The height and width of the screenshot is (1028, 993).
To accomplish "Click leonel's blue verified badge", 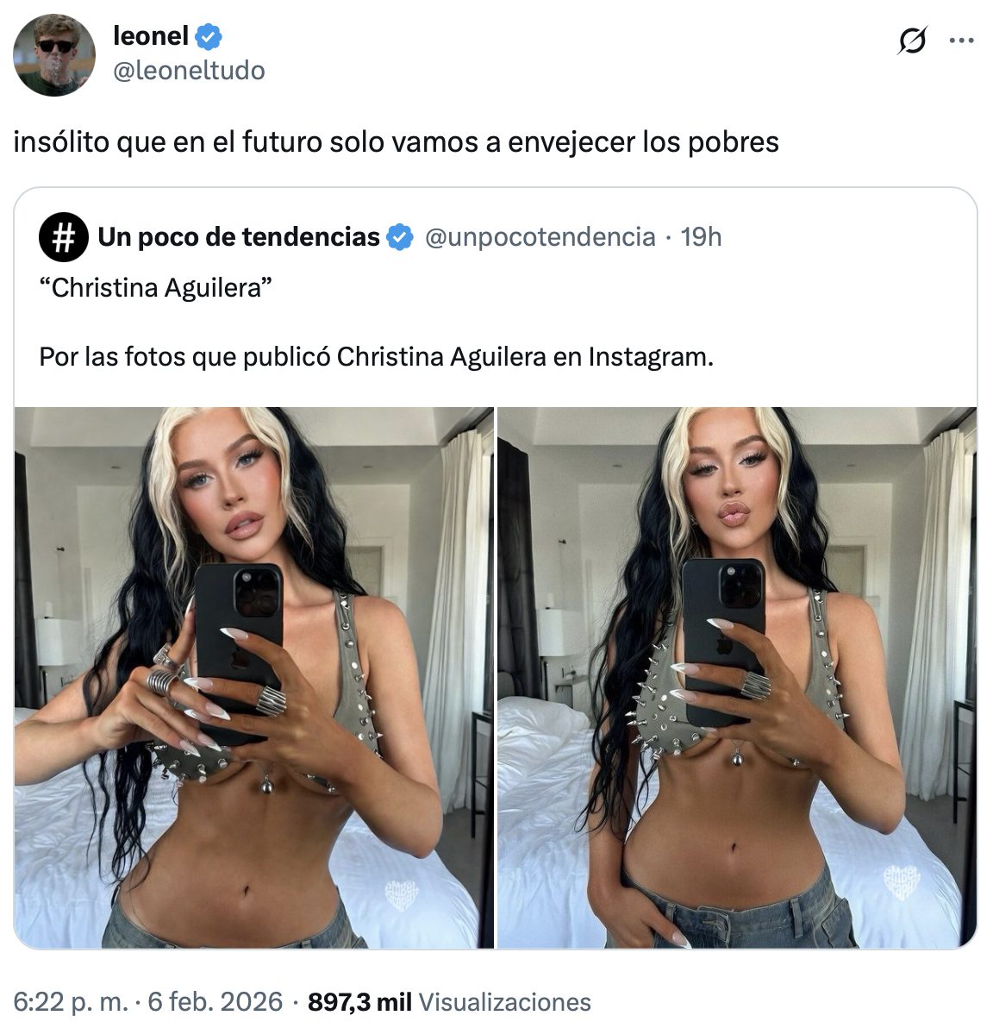I will (x=209, y=36).
